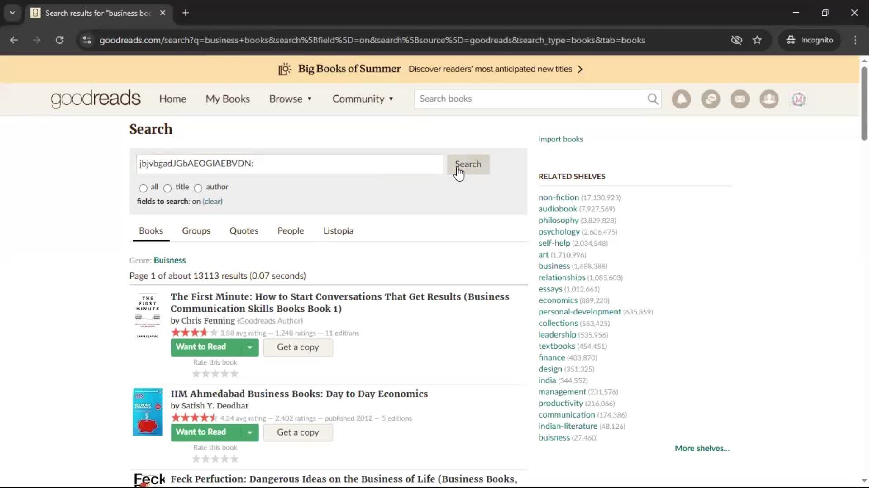Open author Chris Fenning's page
This screenshot has height=488, width=869.
(x=208, y=321)
